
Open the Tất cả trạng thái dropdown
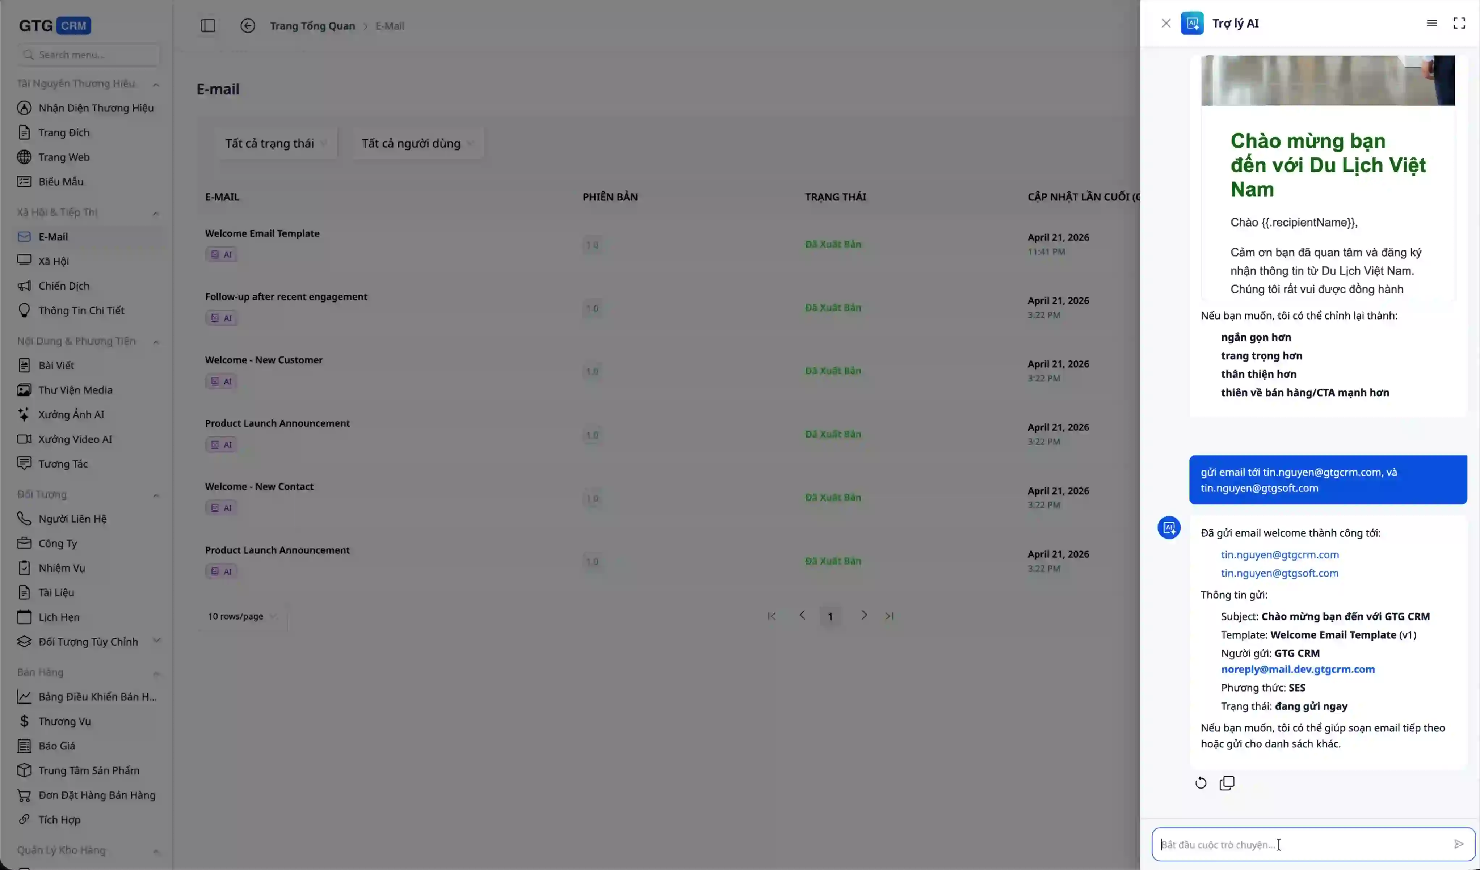coord(275,143)
